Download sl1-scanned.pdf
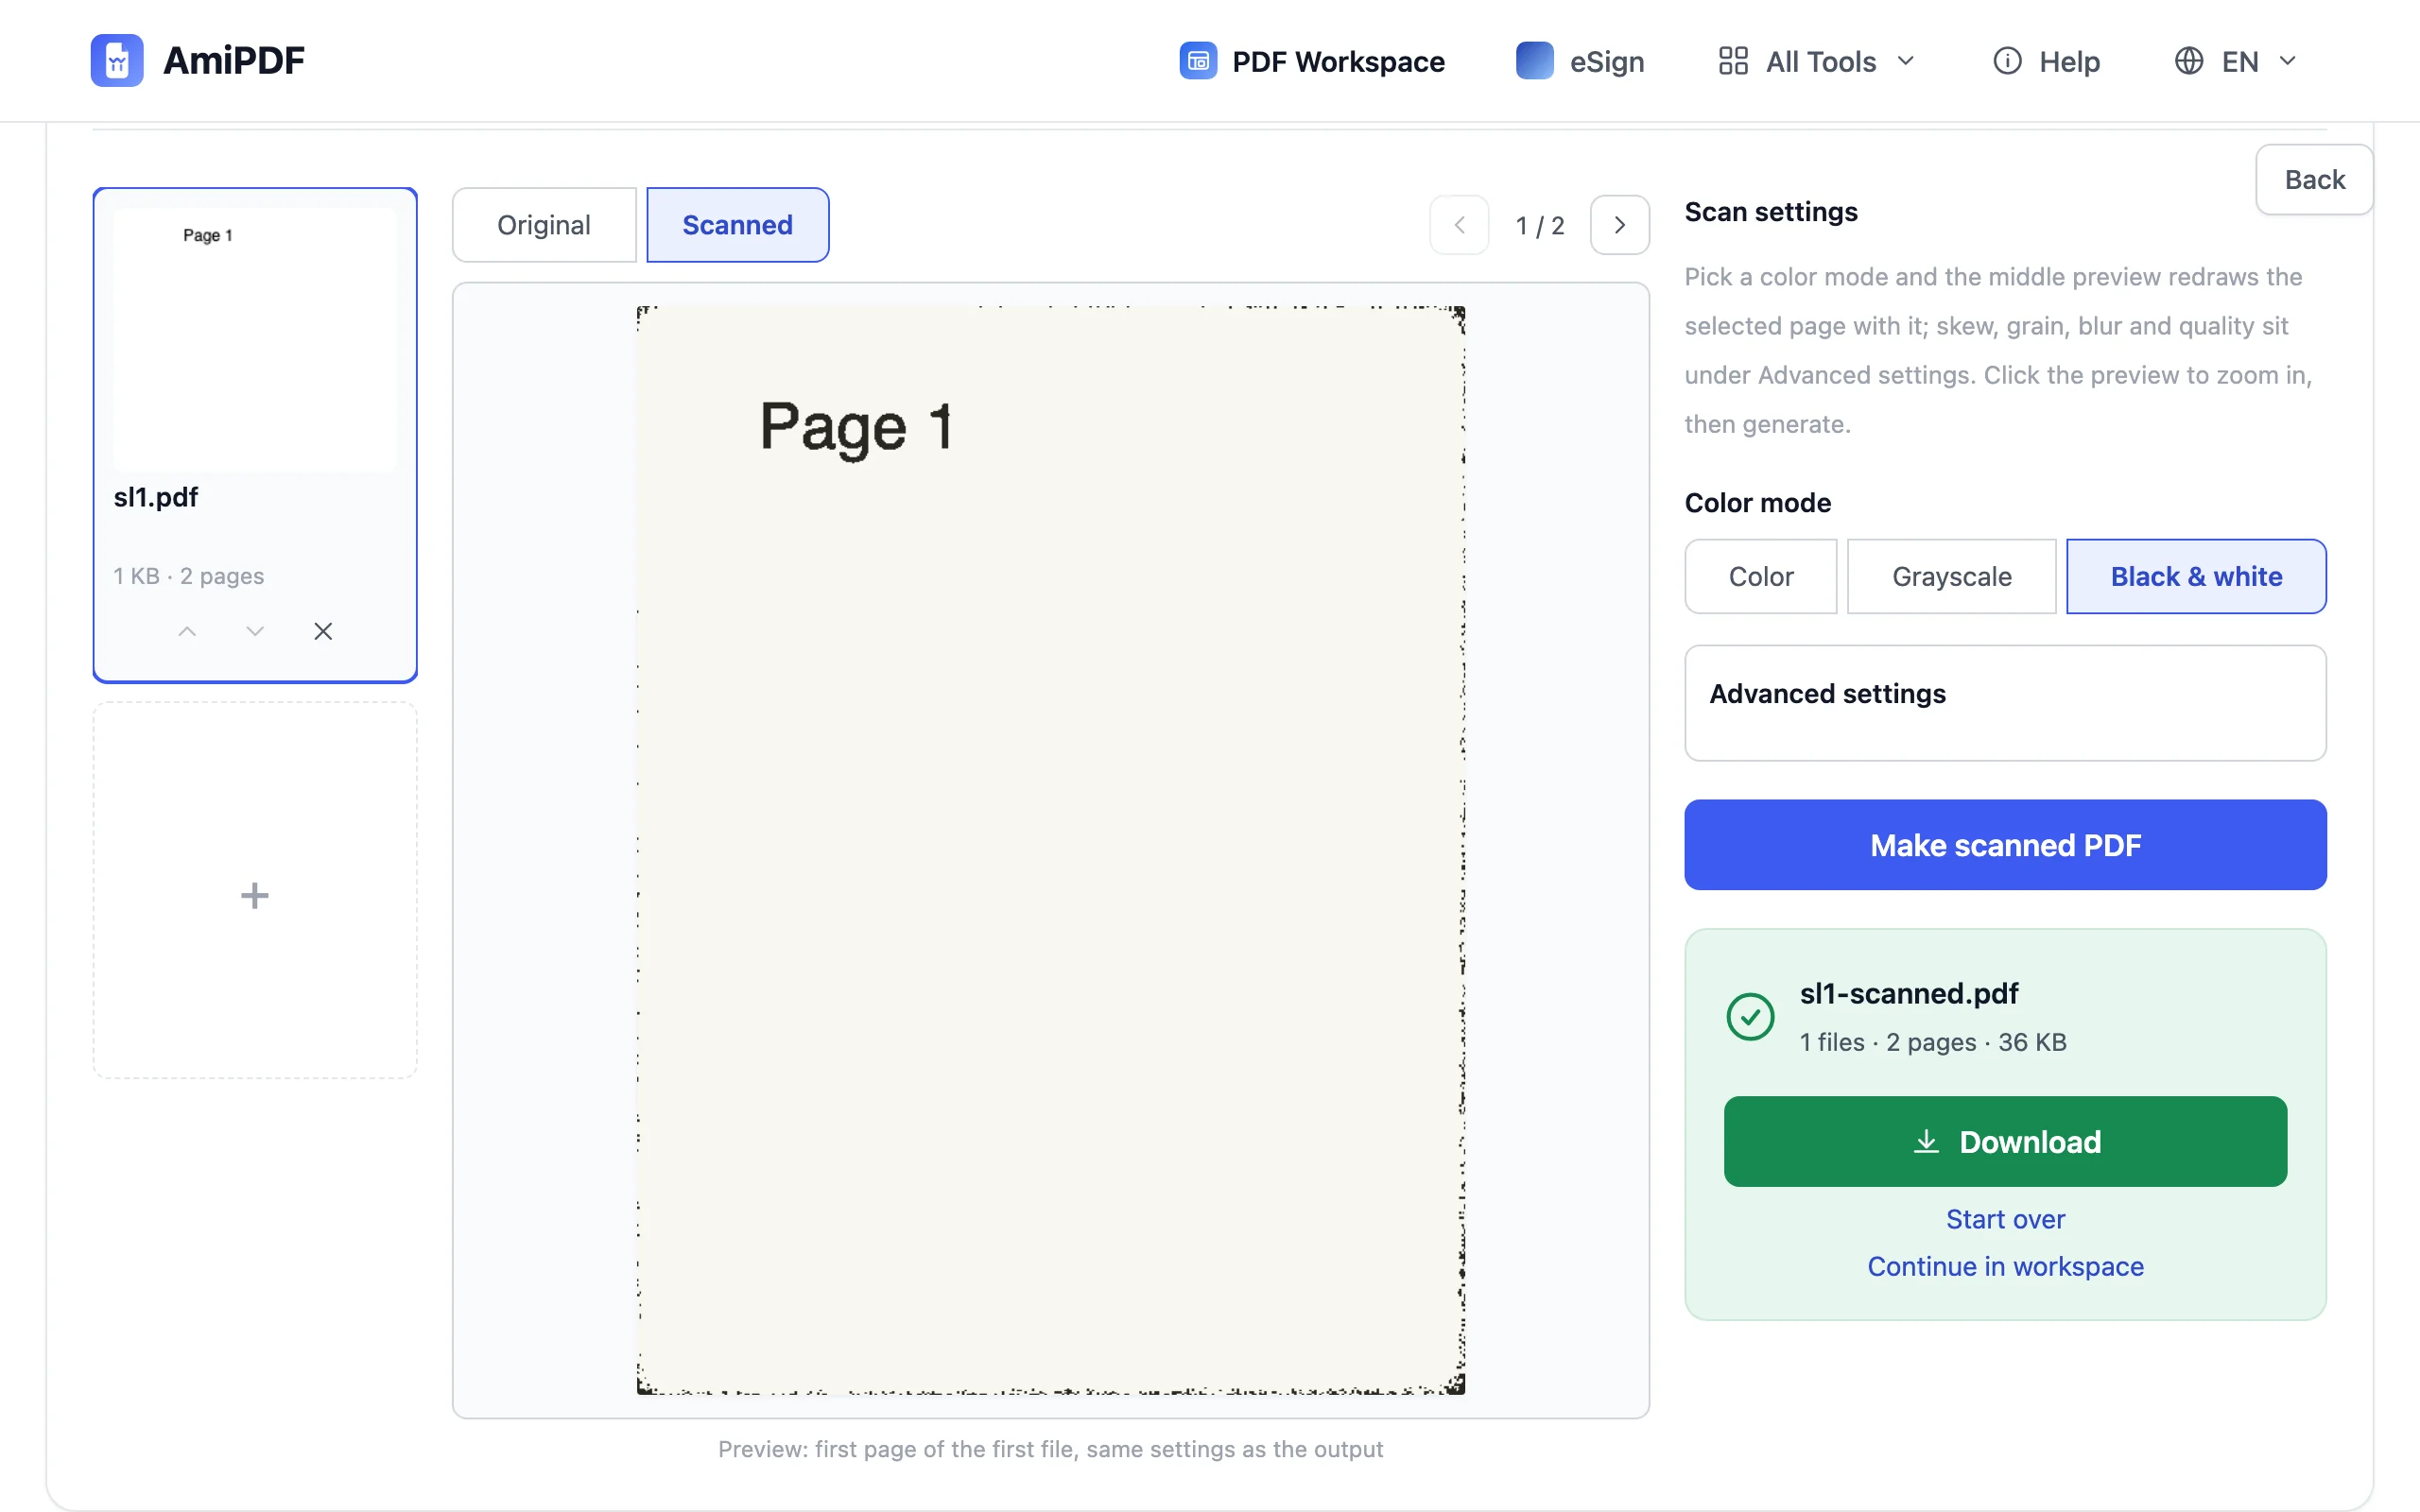This screenshot has height=1512, width=2420. click(x=2005, y=1142)
